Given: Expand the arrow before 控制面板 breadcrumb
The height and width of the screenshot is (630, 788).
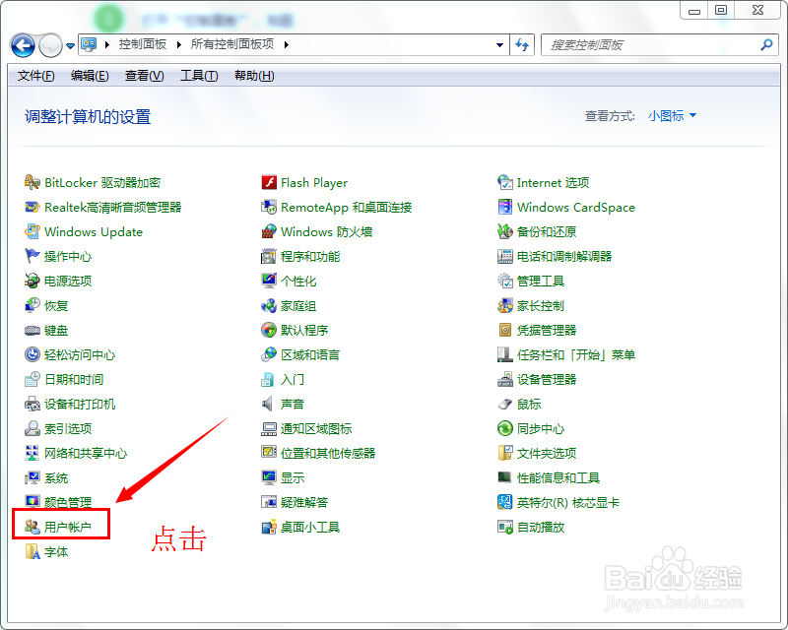Looking at the screenshot, I should tap(107, 44).
